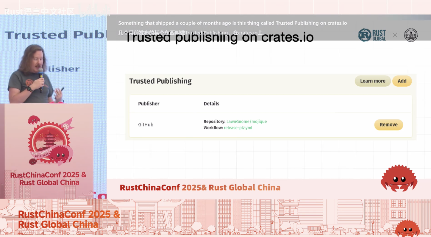Click the Repository: label
Image resolution: width=431 pixels, height=237 pixels.
(x=215, y=121)
